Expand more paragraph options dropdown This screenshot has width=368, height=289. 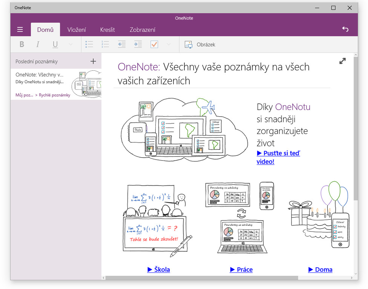[x=169, y=44]
